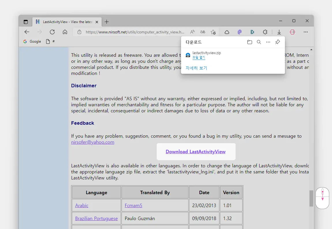Open a new browser tab

click(107, 22)
